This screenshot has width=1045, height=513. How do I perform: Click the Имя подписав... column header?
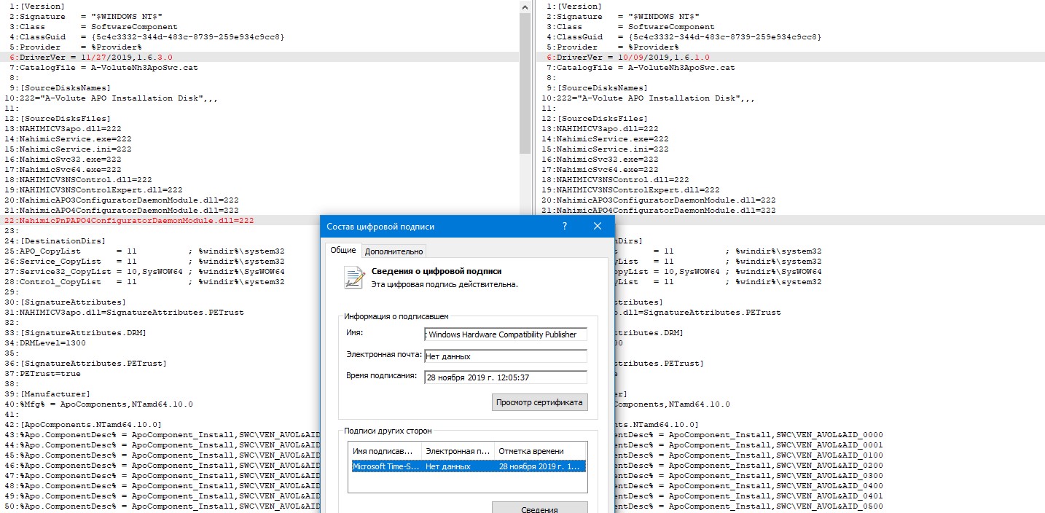(x=385, y=451)
